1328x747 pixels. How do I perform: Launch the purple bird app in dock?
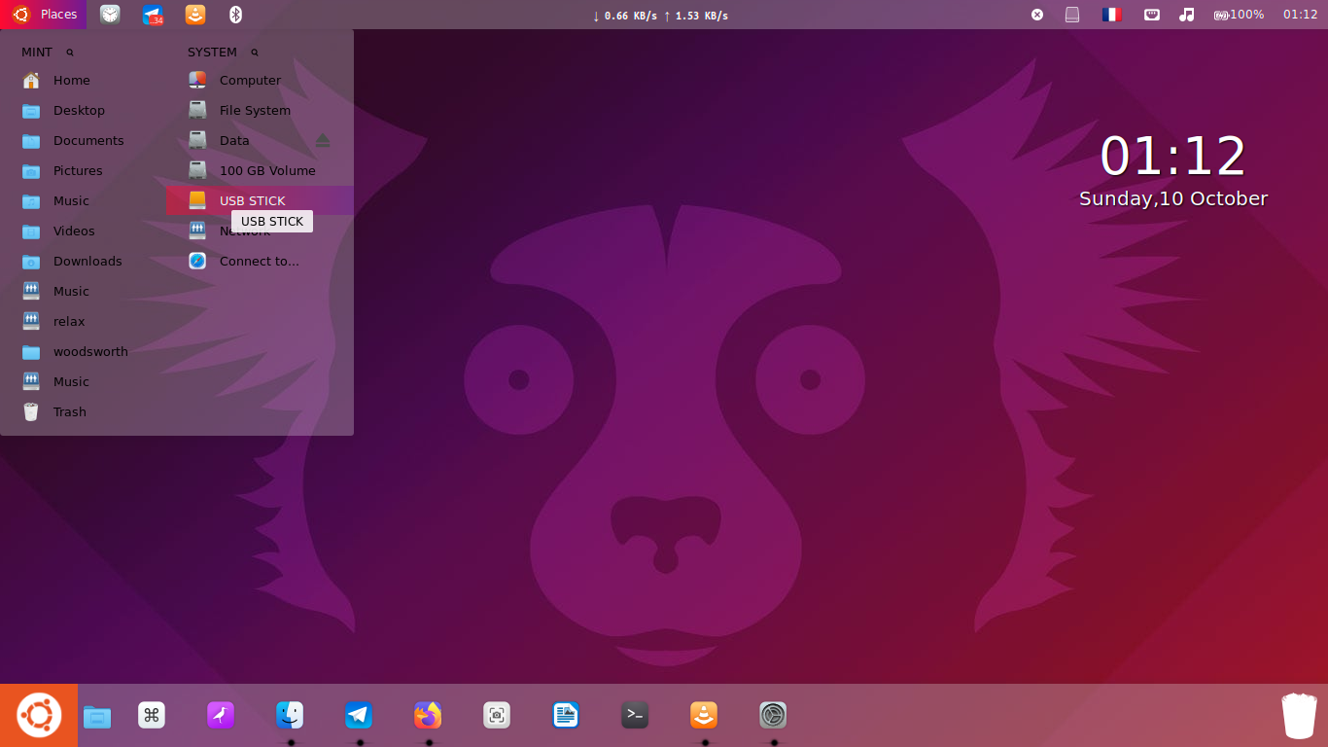click(221, 716)
